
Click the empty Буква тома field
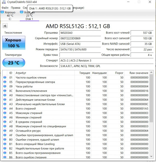[80, 55]
